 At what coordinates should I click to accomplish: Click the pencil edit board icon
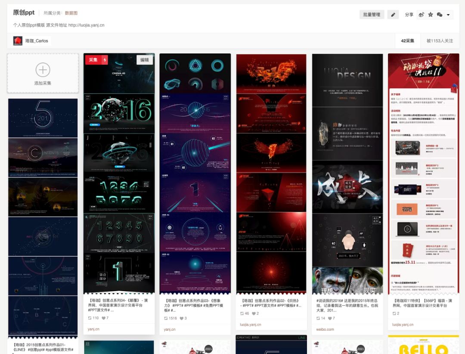(x=393, y=15)
